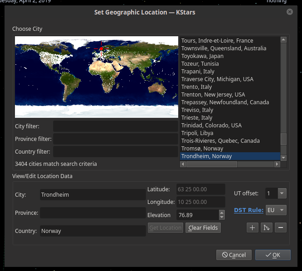The width and height of the screenshot is (302, 271).
Task: Choose Toyokawa, Japan from city list
Action: [x=202, y=56]
